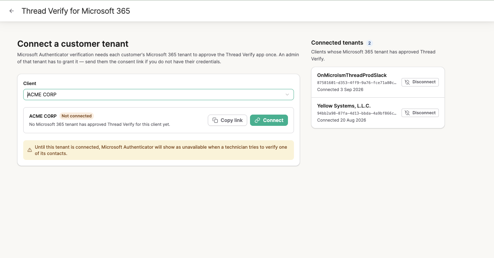
Task: Click the Thread Verify for Microsoft 365 title
Action: click(76, 11)
